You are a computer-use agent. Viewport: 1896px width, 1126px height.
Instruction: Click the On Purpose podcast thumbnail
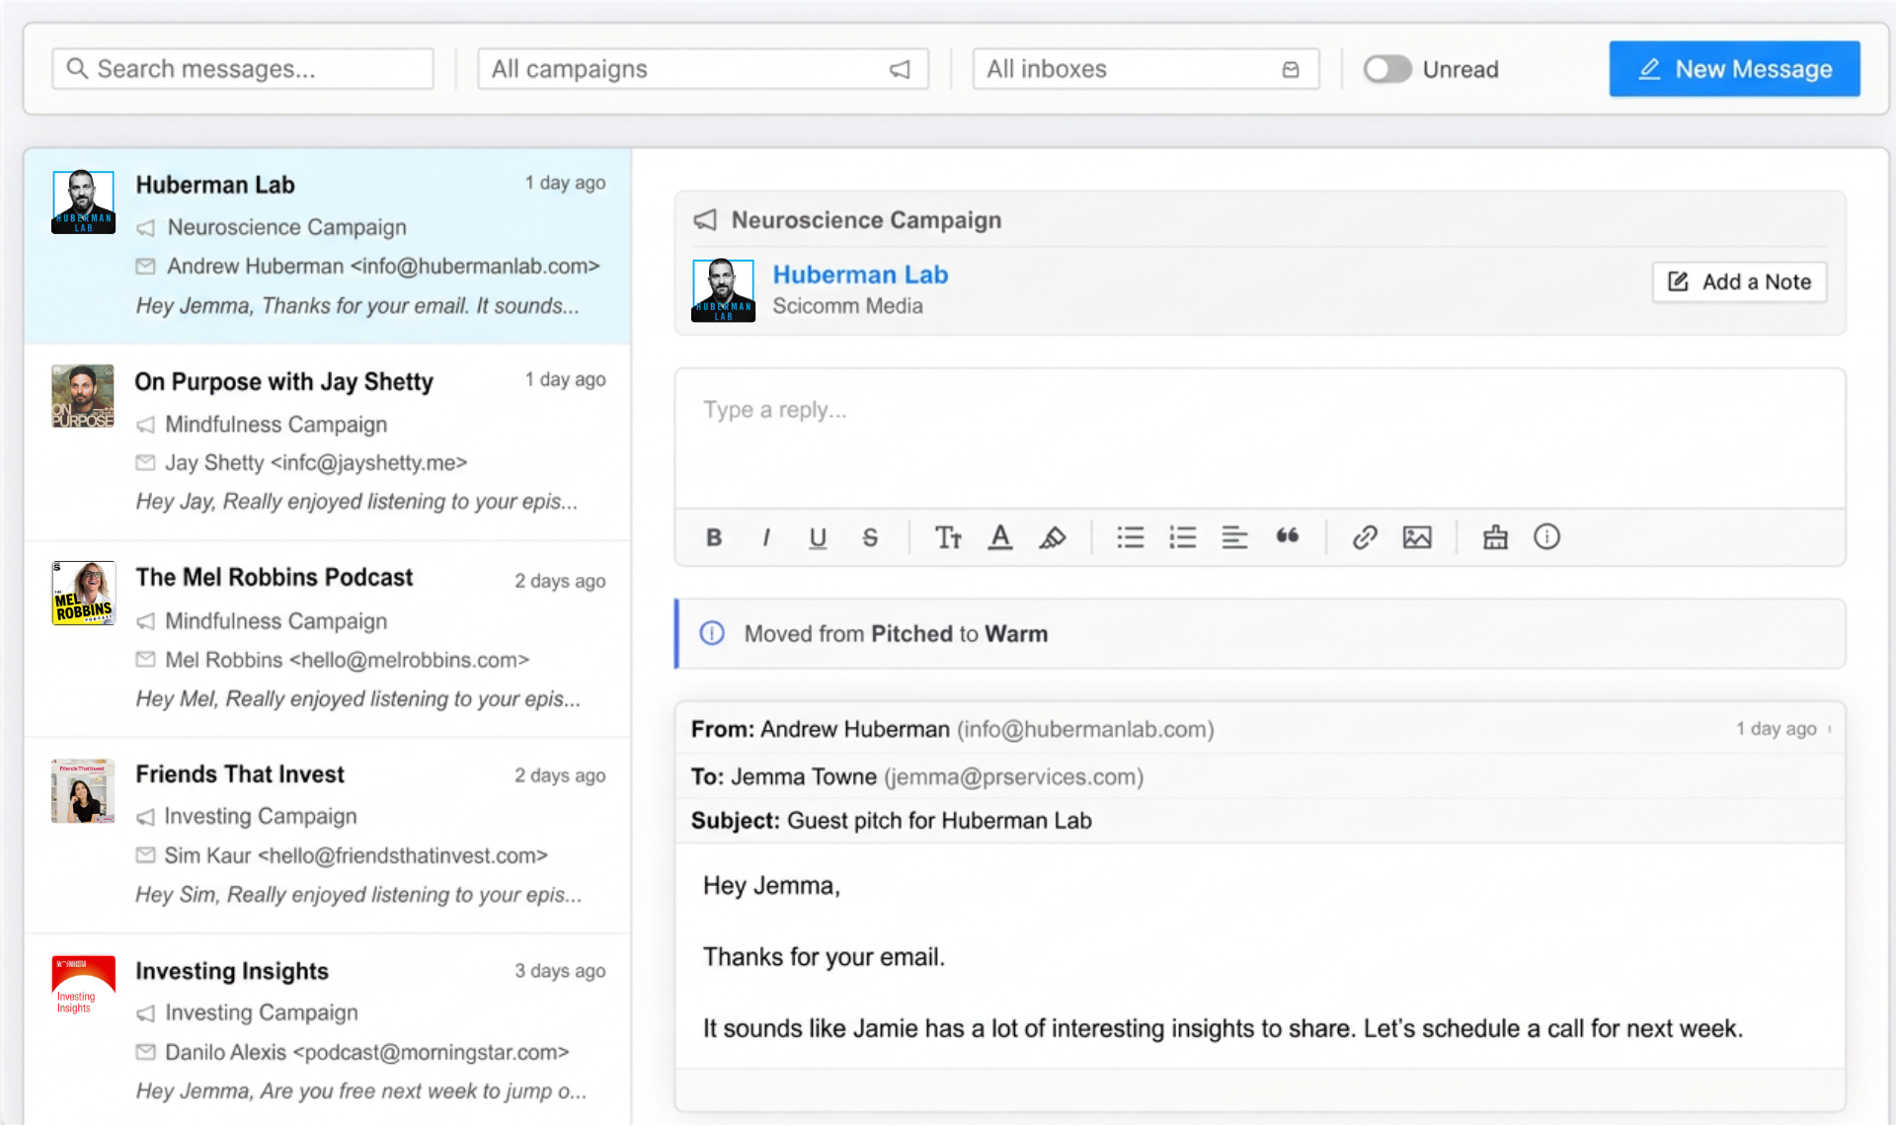(x=83, y=397)
